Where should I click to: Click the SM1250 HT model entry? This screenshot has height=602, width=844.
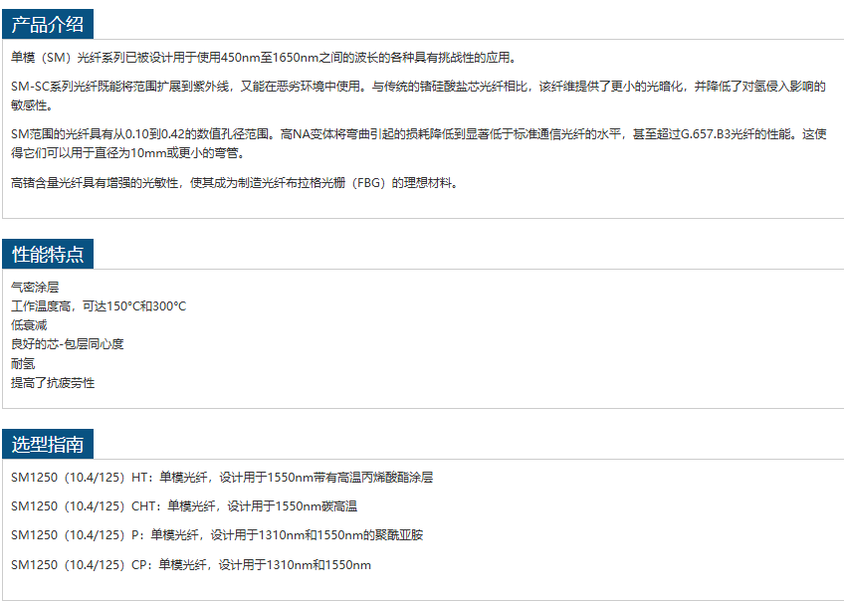pyautogui.click(x=222, y=478)
